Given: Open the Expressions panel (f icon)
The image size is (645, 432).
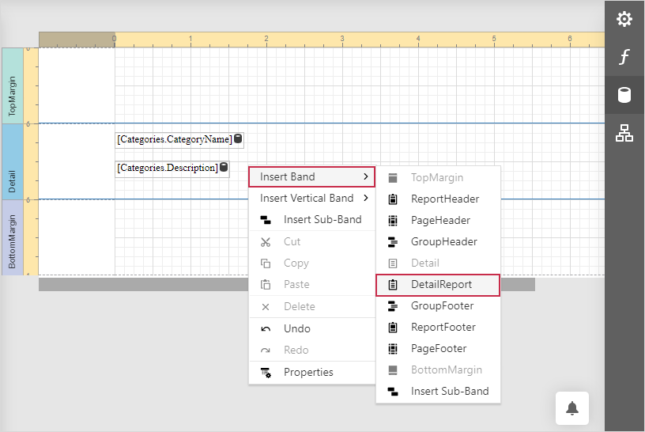Looking at the screenshot, I should click(x=624, y=57).
